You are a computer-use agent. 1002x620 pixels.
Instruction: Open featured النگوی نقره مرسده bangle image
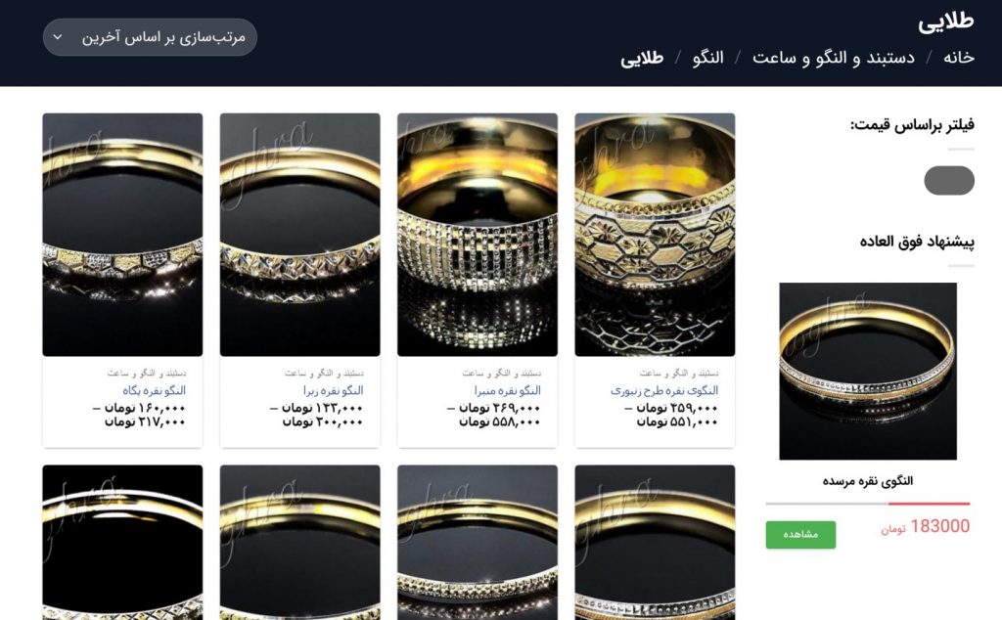pyautogui.click(x=868, y=371)
